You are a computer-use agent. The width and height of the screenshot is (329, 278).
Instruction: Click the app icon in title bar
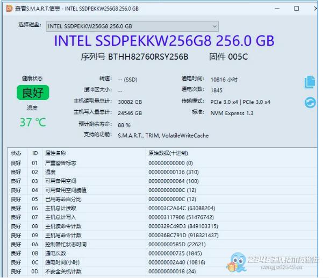coord(8,9)
